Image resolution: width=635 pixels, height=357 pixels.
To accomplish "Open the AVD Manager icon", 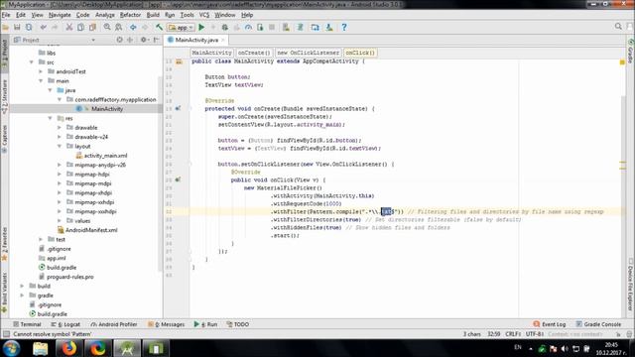I will coord(286,27).
